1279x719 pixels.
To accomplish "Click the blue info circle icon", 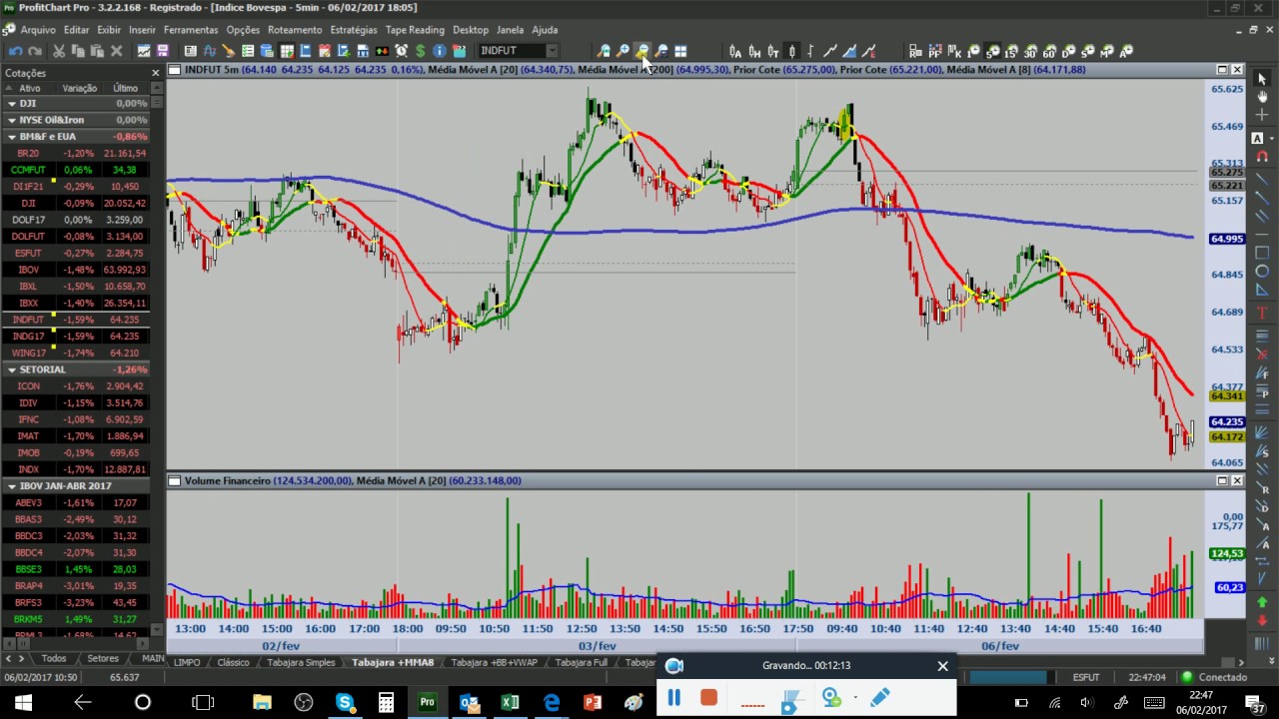I will click(440, 51).
